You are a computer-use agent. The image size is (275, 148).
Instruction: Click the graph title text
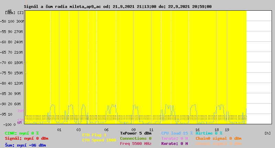(118, 7)
